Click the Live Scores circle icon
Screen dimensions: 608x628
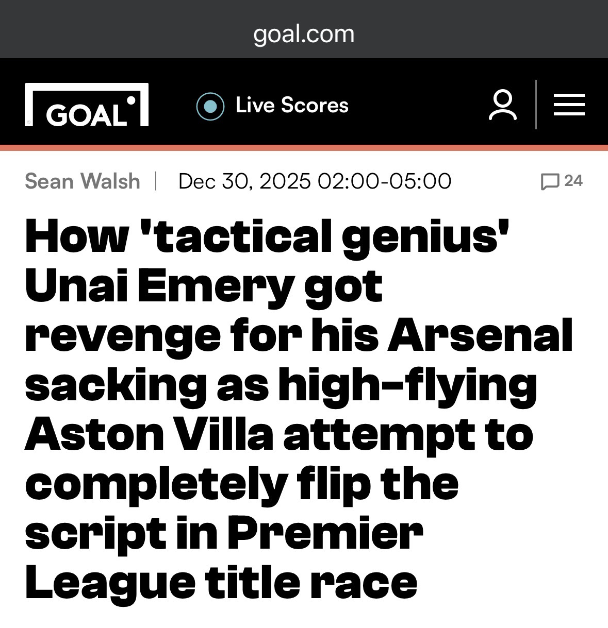point(210,106)
